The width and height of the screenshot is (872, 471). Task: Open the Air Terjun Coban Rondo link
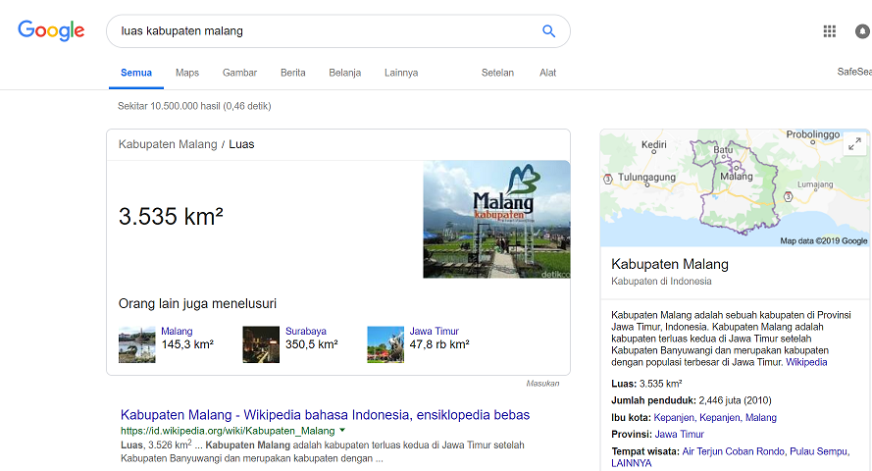734,451
